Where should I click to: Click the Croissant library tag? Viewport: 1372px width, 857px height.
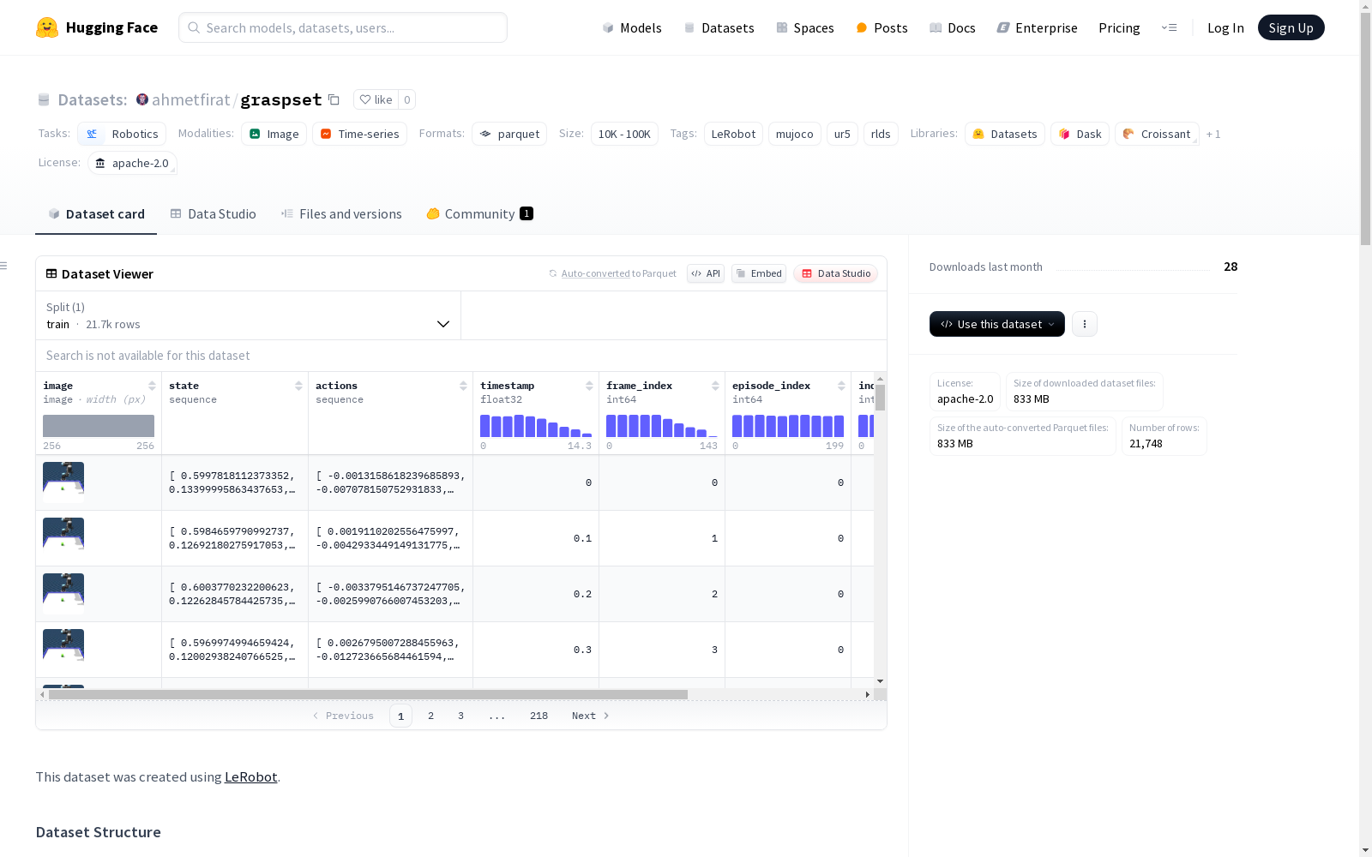(1157, 134)
